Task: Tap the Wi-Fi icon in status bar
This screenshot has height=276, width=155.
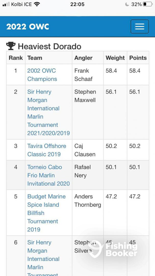Action: coord(37,4)
